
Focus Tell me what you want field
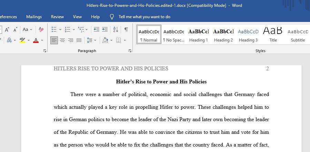pos(144,17)
